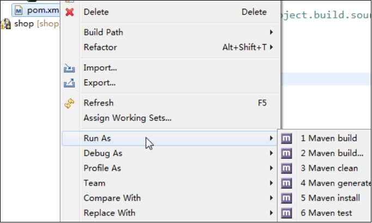The width and height of the screenshot is (372, 223).
Task: Click the Maven icon beside '6 Maven test'
Action: click(286, 213)
